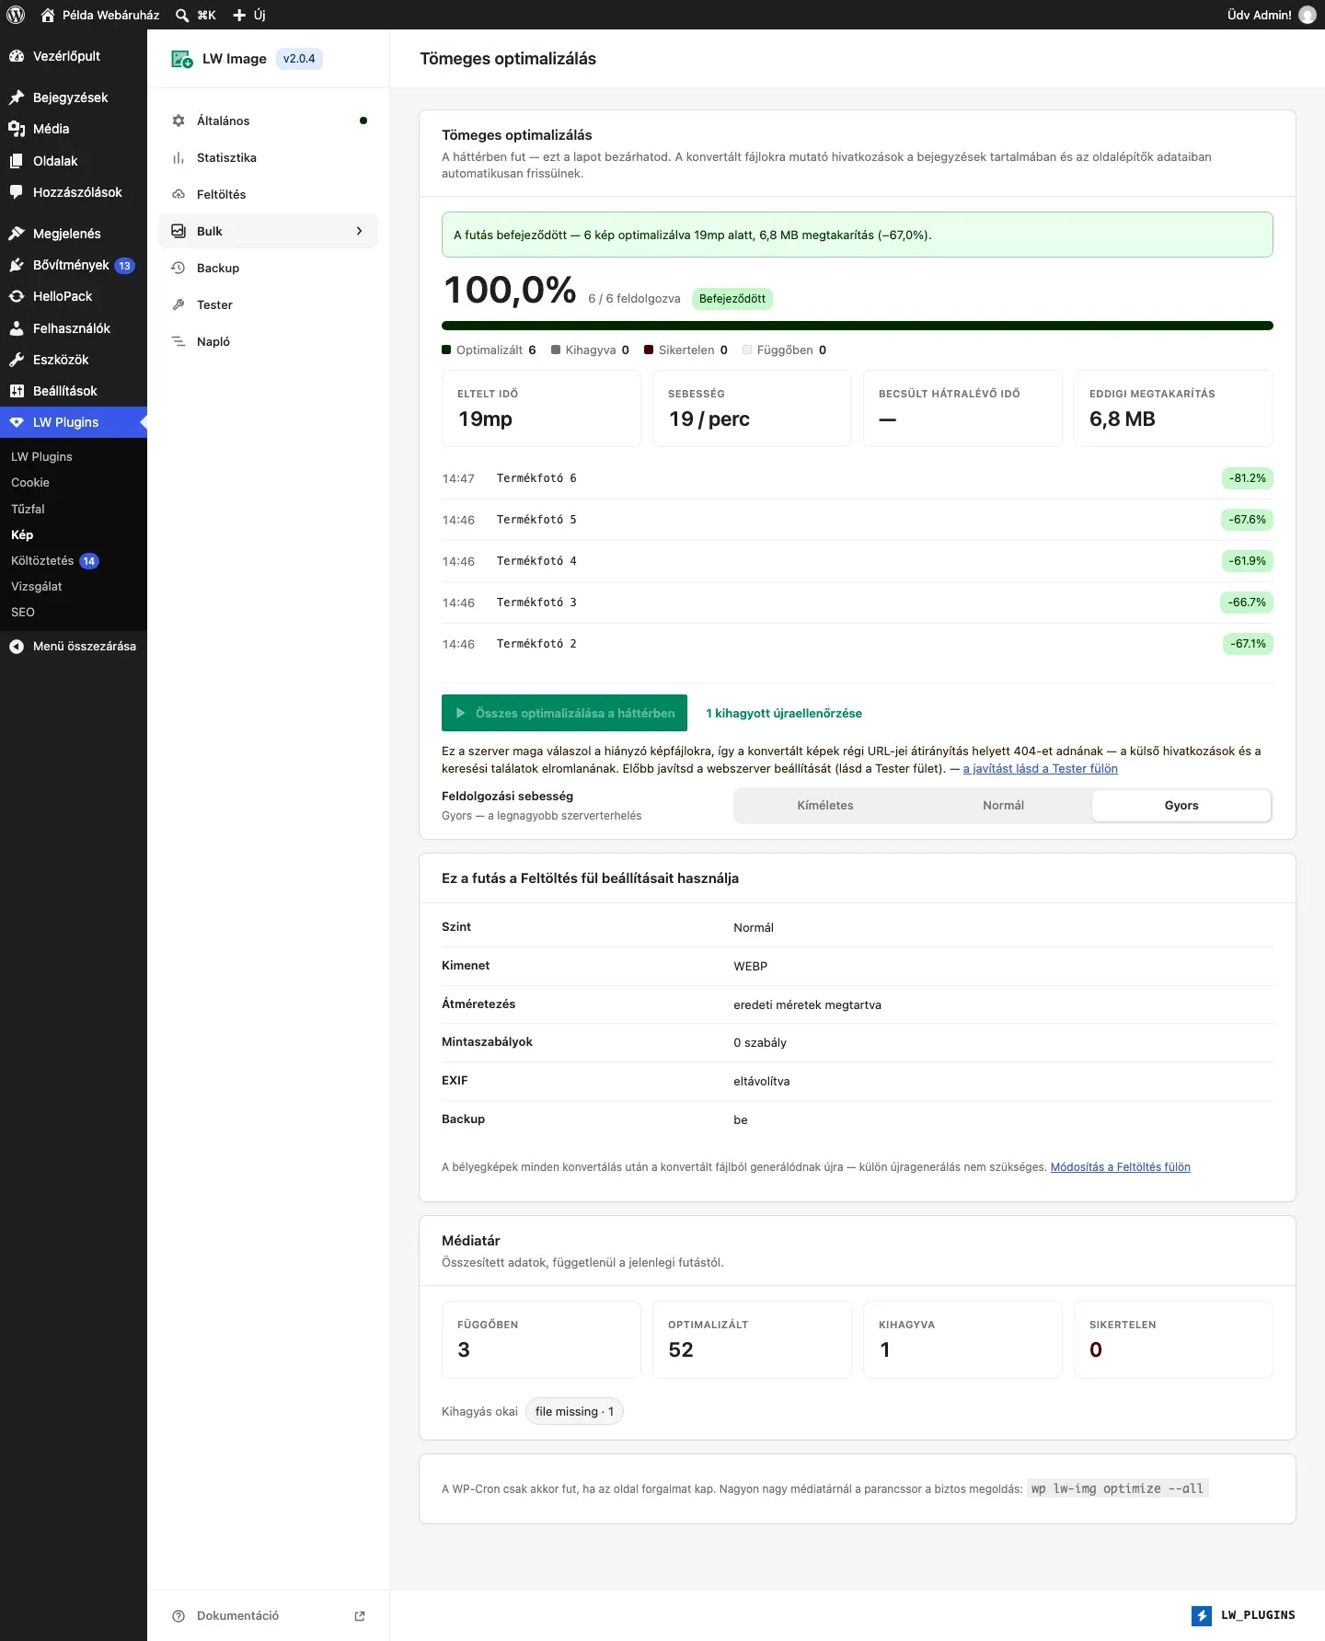The image size is (1325, 1641).
Task: Click the LW Image logo icon
Action: [x=182, y=59]
